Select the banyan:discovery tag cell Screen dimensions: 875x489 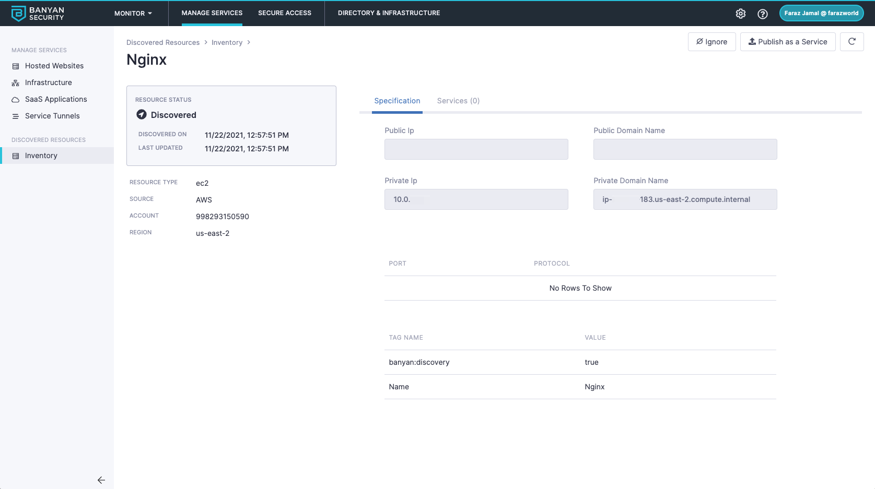click(x=419, y=362)
